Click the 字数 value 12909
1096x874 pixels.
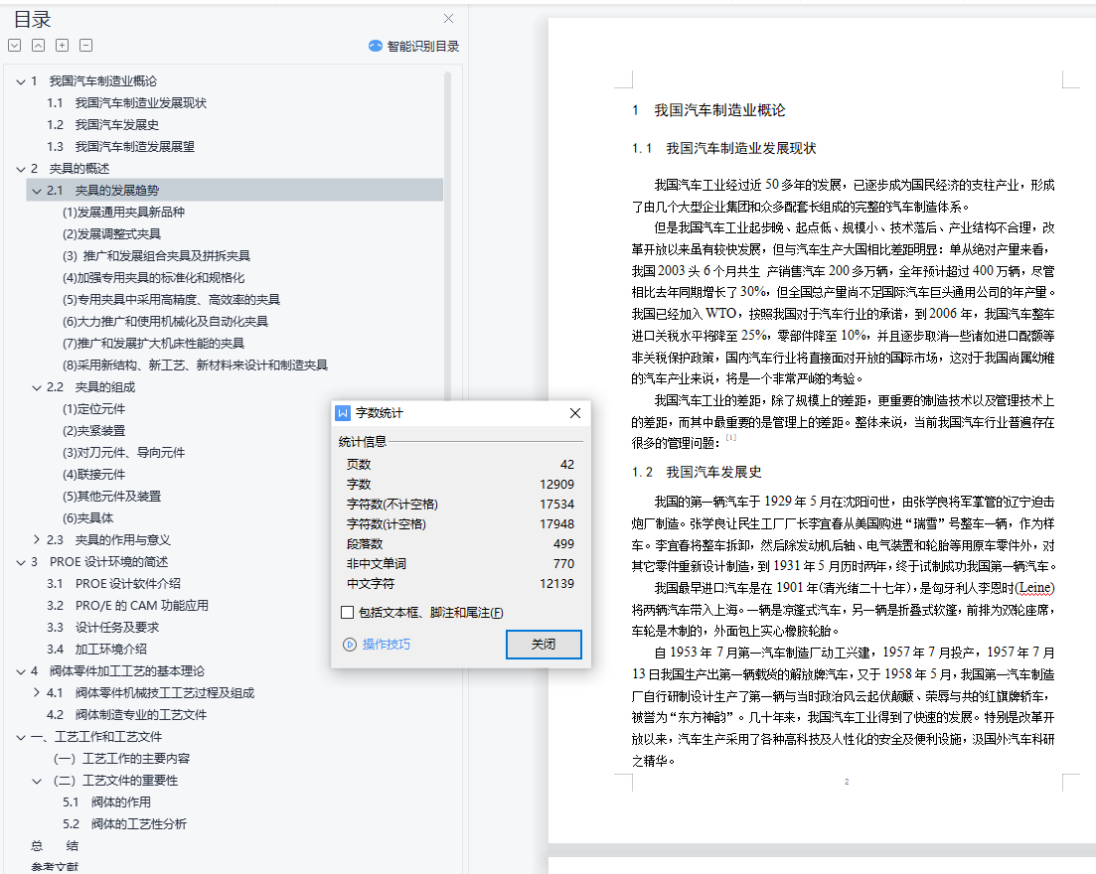[x=556, y=484]
